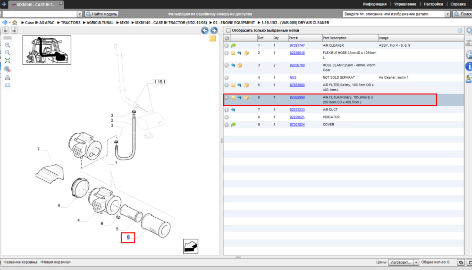Open part number 87682990 link

click(297, 98)
